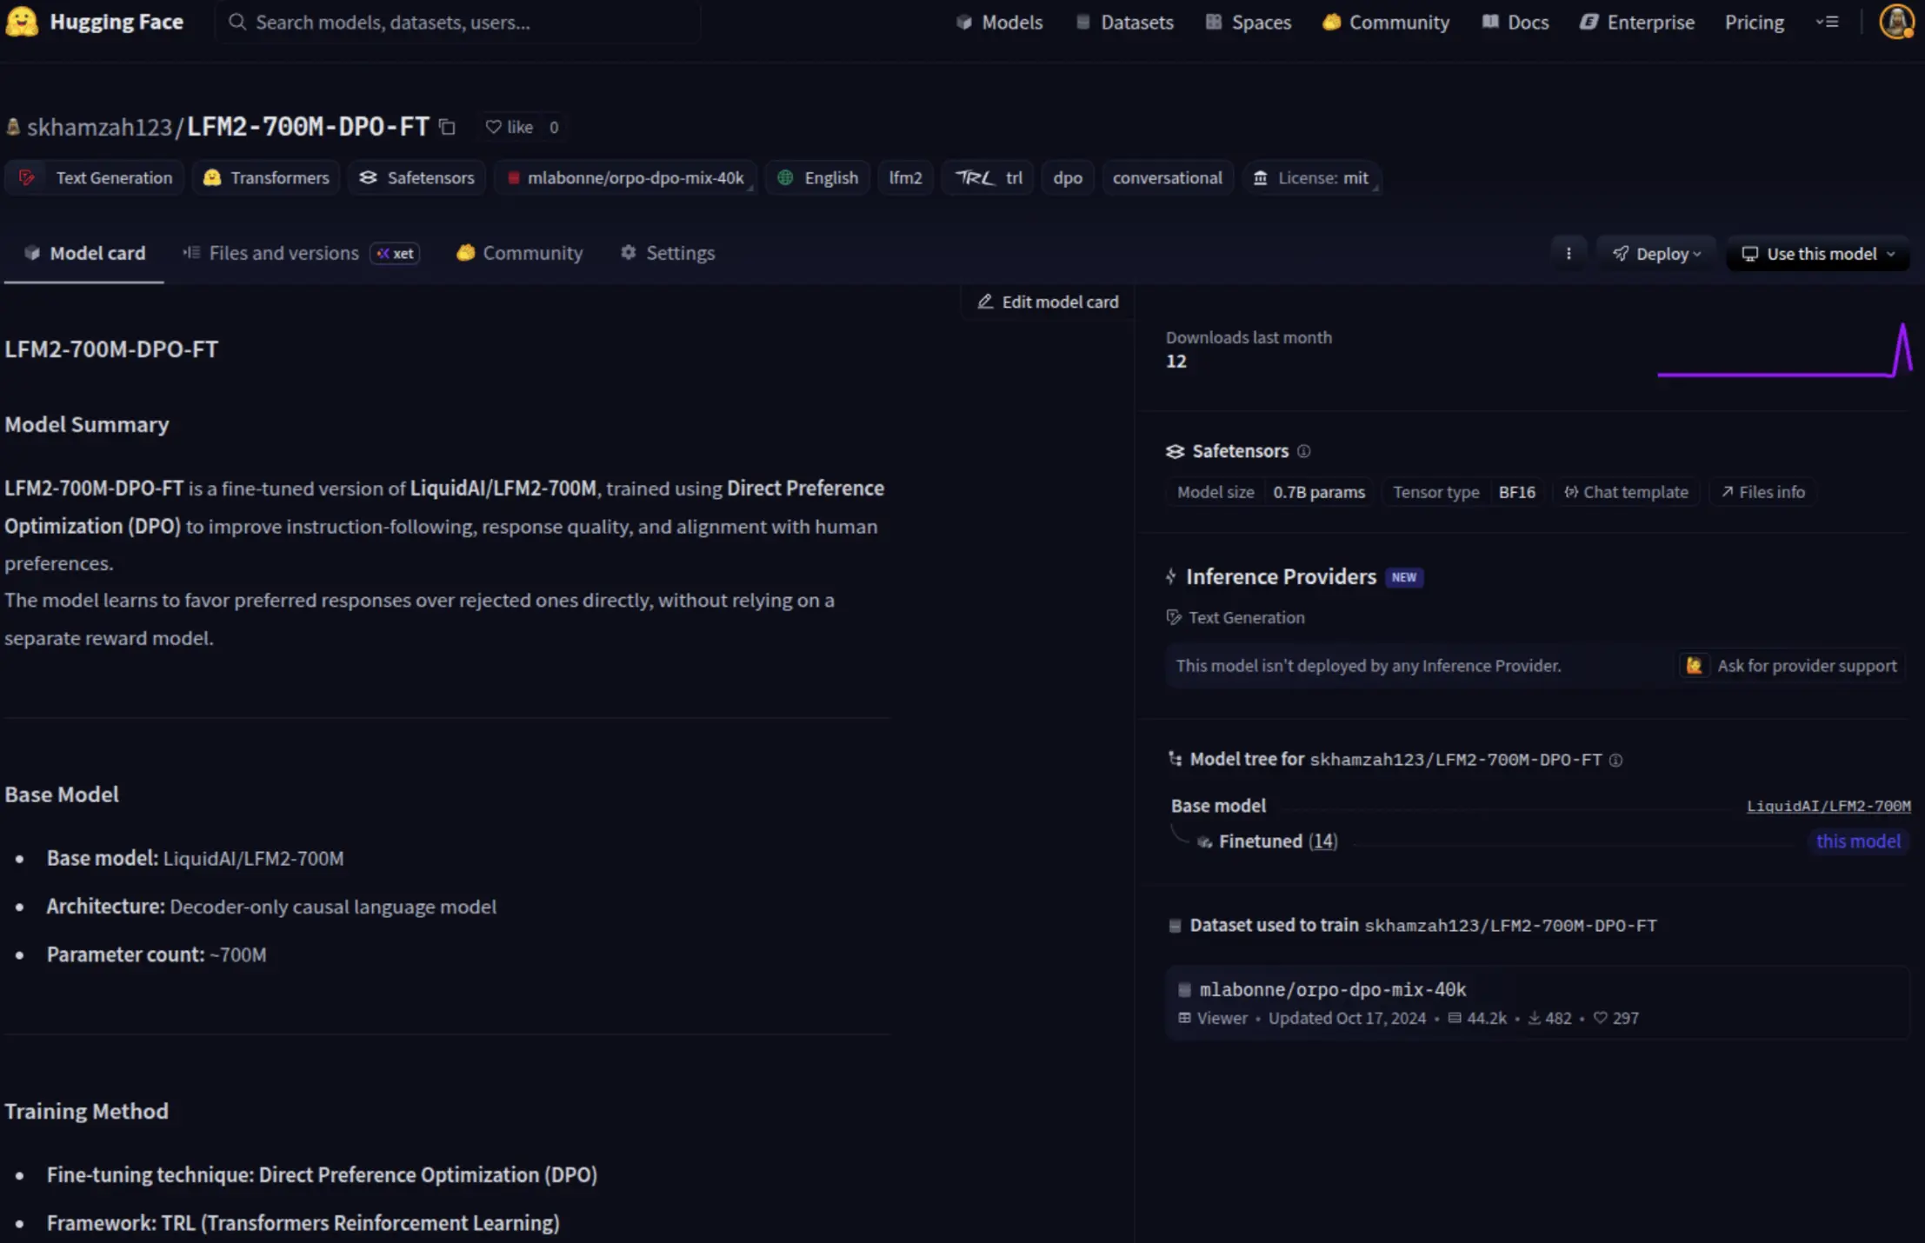Click the downloads trend chart
The image size is (1925, 1243).
click(x=1784, y=352)
